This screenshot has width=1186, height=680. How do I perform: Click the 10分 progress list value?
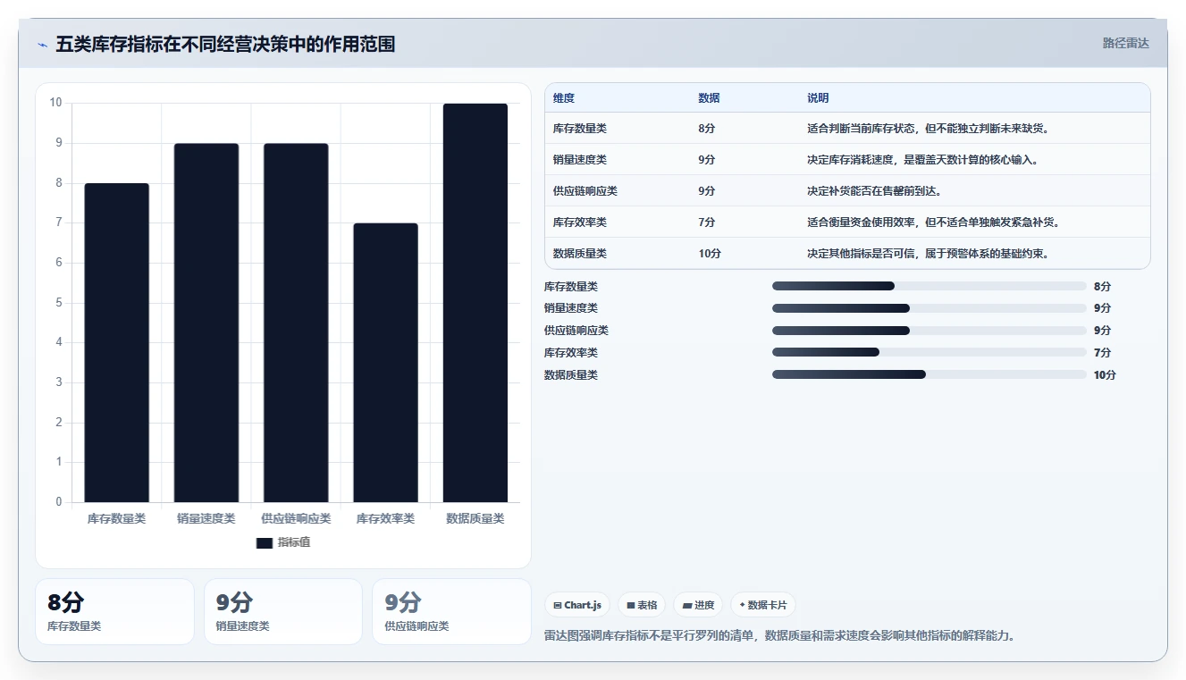pos(1105,374)
